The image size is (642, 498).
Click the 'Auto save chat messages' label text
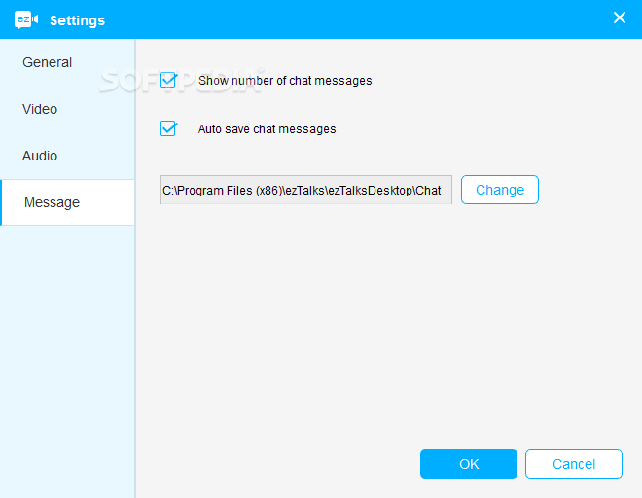(x=267, y=129)
